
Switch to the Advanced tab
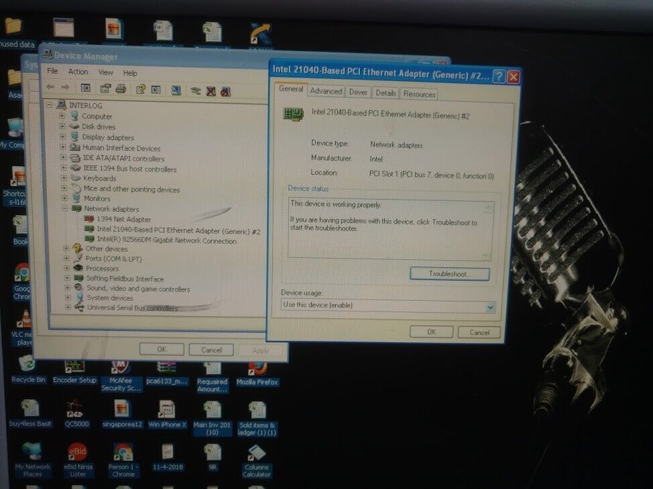click(x=326, y=91)
